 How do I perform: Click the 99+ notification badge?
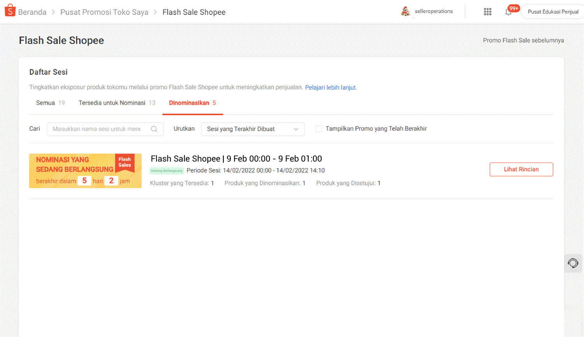point(513,8)
